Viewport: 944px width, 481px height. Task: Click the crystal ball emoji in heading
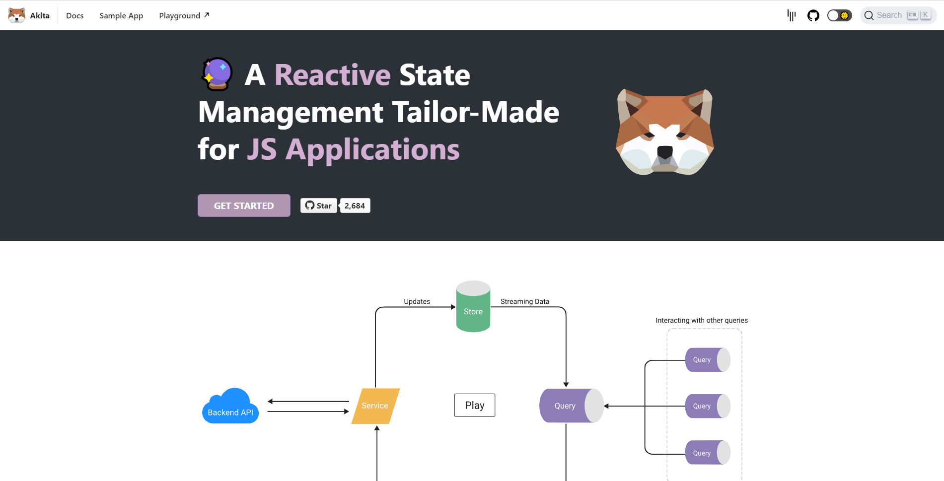217,74
